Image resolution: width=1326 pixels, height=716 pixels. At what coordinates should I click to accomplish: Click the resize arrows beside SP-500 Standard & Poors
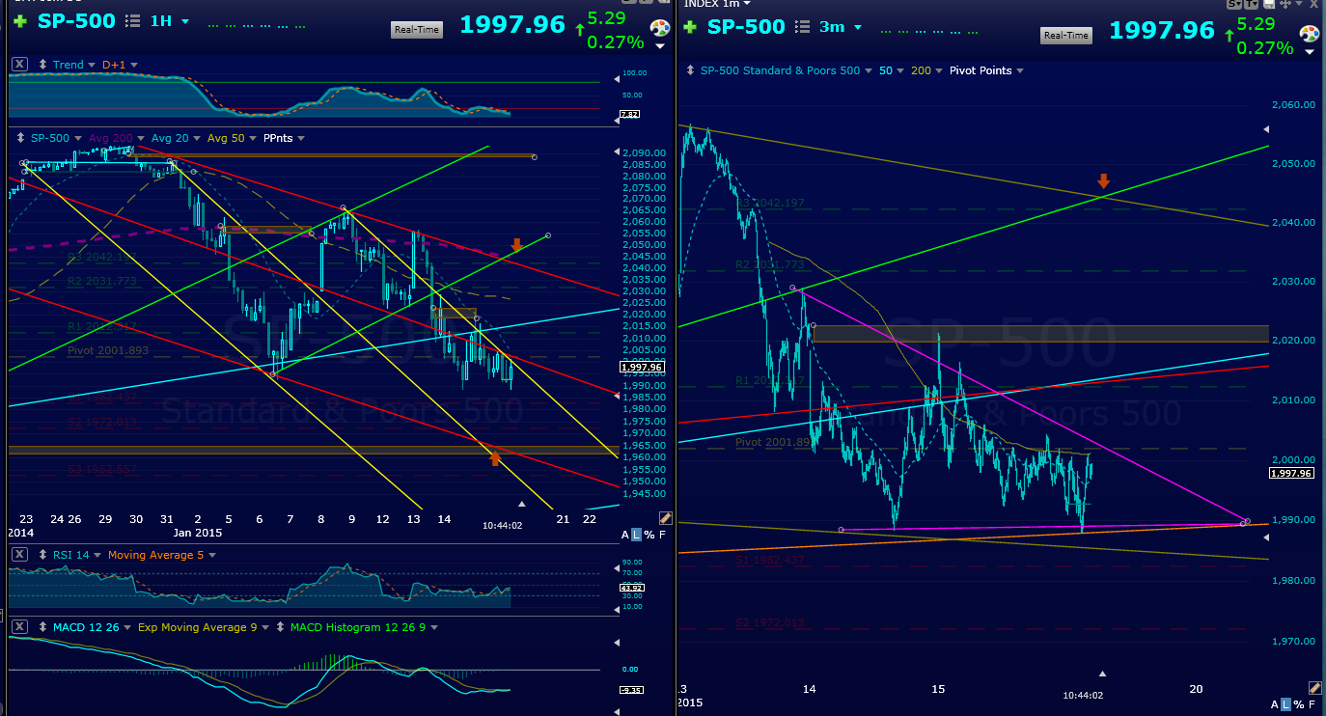[690, 70]
